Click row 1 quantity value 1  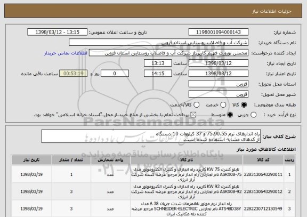pyautogui.click(x=71, y=174)
